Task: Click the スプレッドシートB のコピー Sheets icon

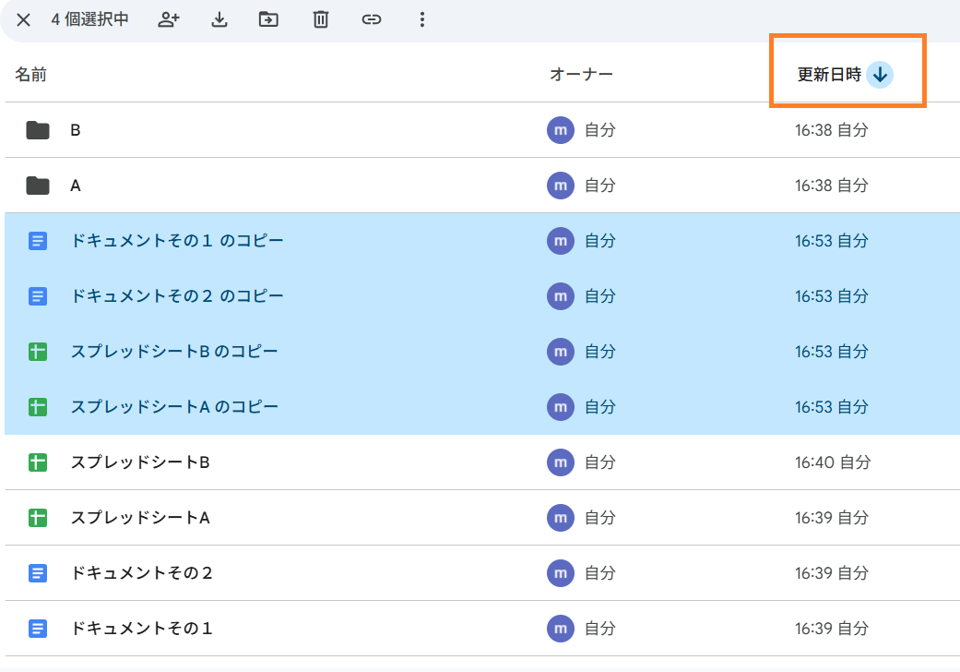Action: pos(38,352)
